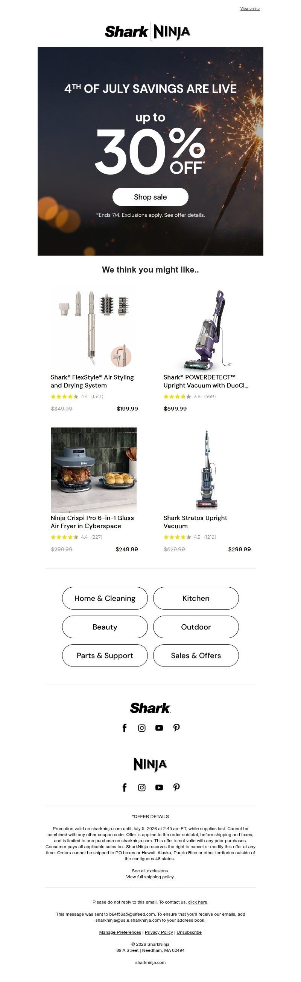Open Shark's Pinterest icon
The height and width of the screenshot is (982, 301).
pyautogui.click(x=176, y=728)
